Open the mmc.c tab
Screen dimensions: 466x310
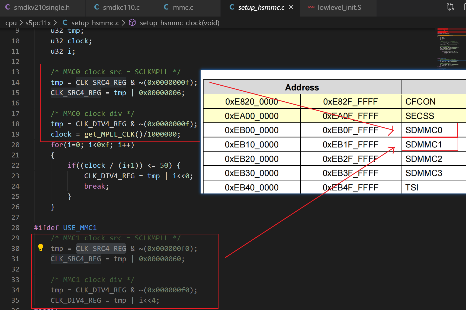(x=183, y=7)
